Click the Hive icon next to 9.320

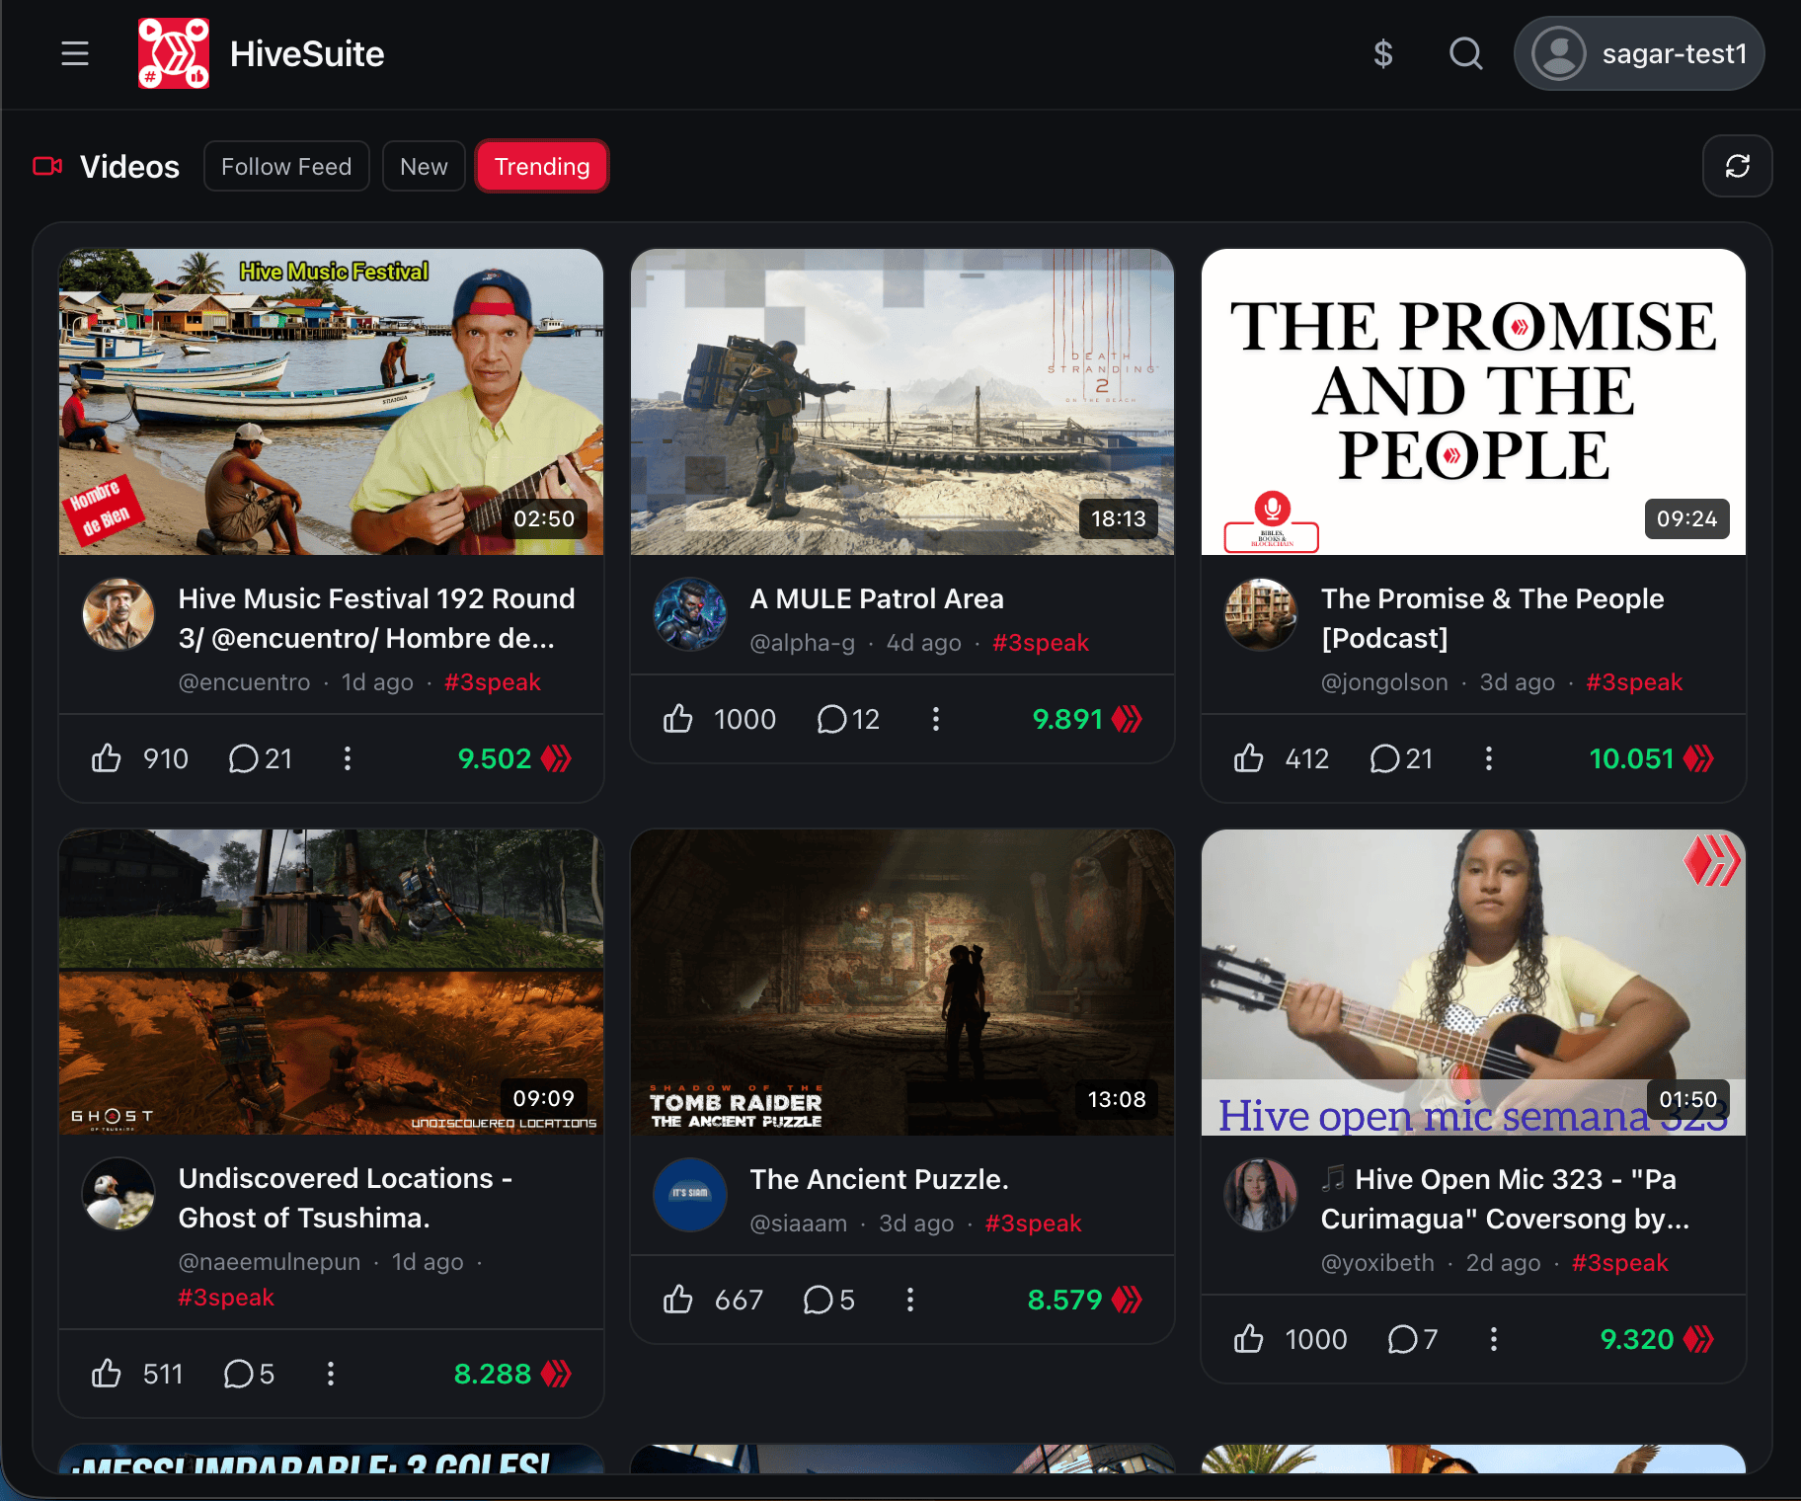[1699, 1339]
